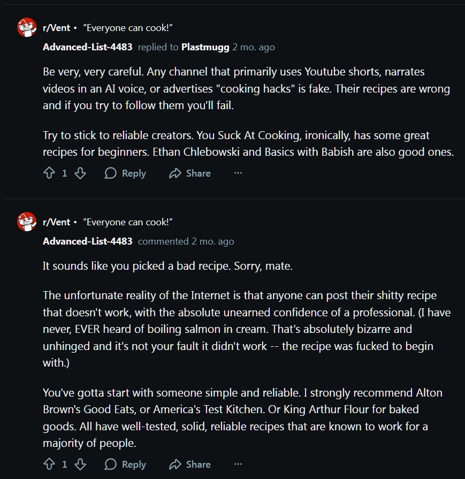Open more options on the second comment

click(238, 465)
